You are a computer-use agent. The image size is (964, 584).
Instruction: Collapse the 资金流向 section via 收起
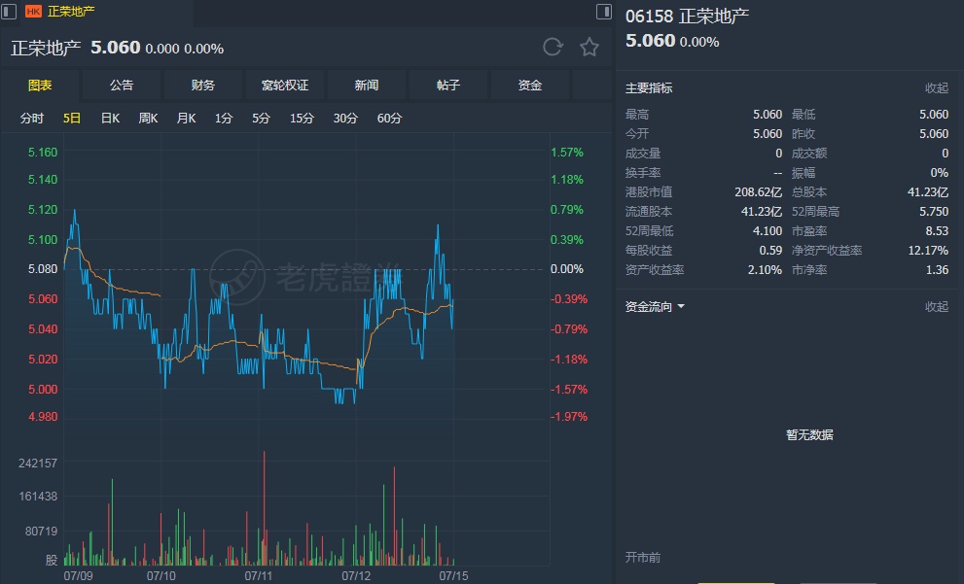[937, 306]
